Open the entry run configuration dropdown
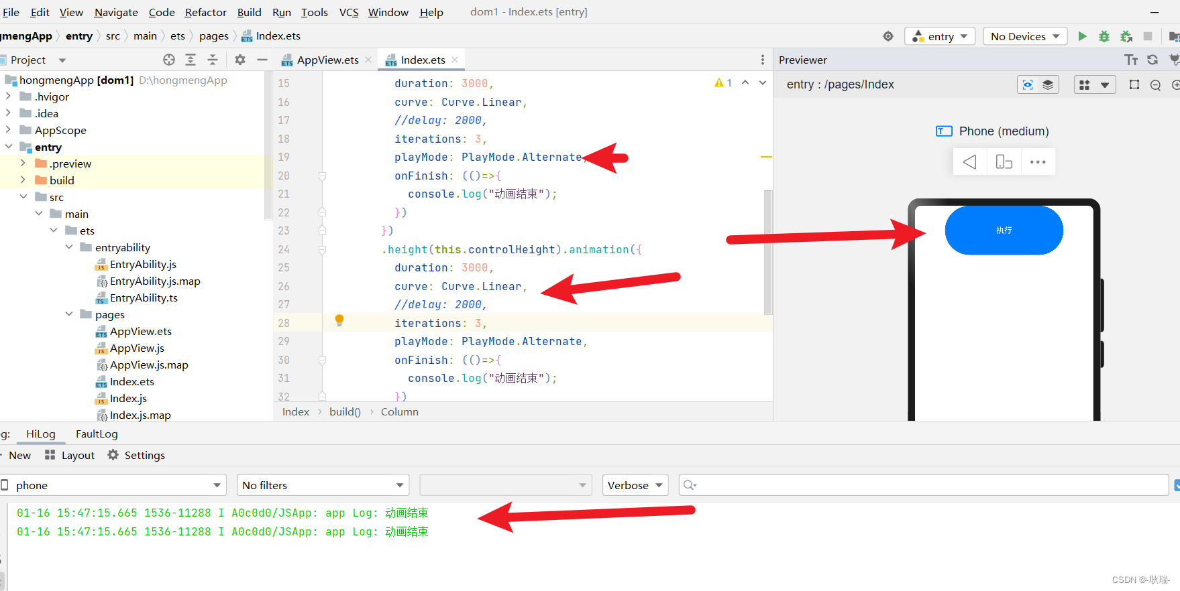This screenshot has width=1180, height=591. pyautogui.click(x=939, y=36)
